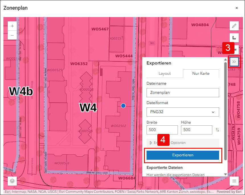Open the pencil sketch tool

coord(234,26)
